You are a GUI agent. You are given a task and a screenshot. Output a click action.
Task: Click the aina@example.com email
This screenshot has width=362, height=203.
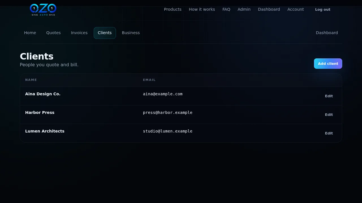point(163,94)
